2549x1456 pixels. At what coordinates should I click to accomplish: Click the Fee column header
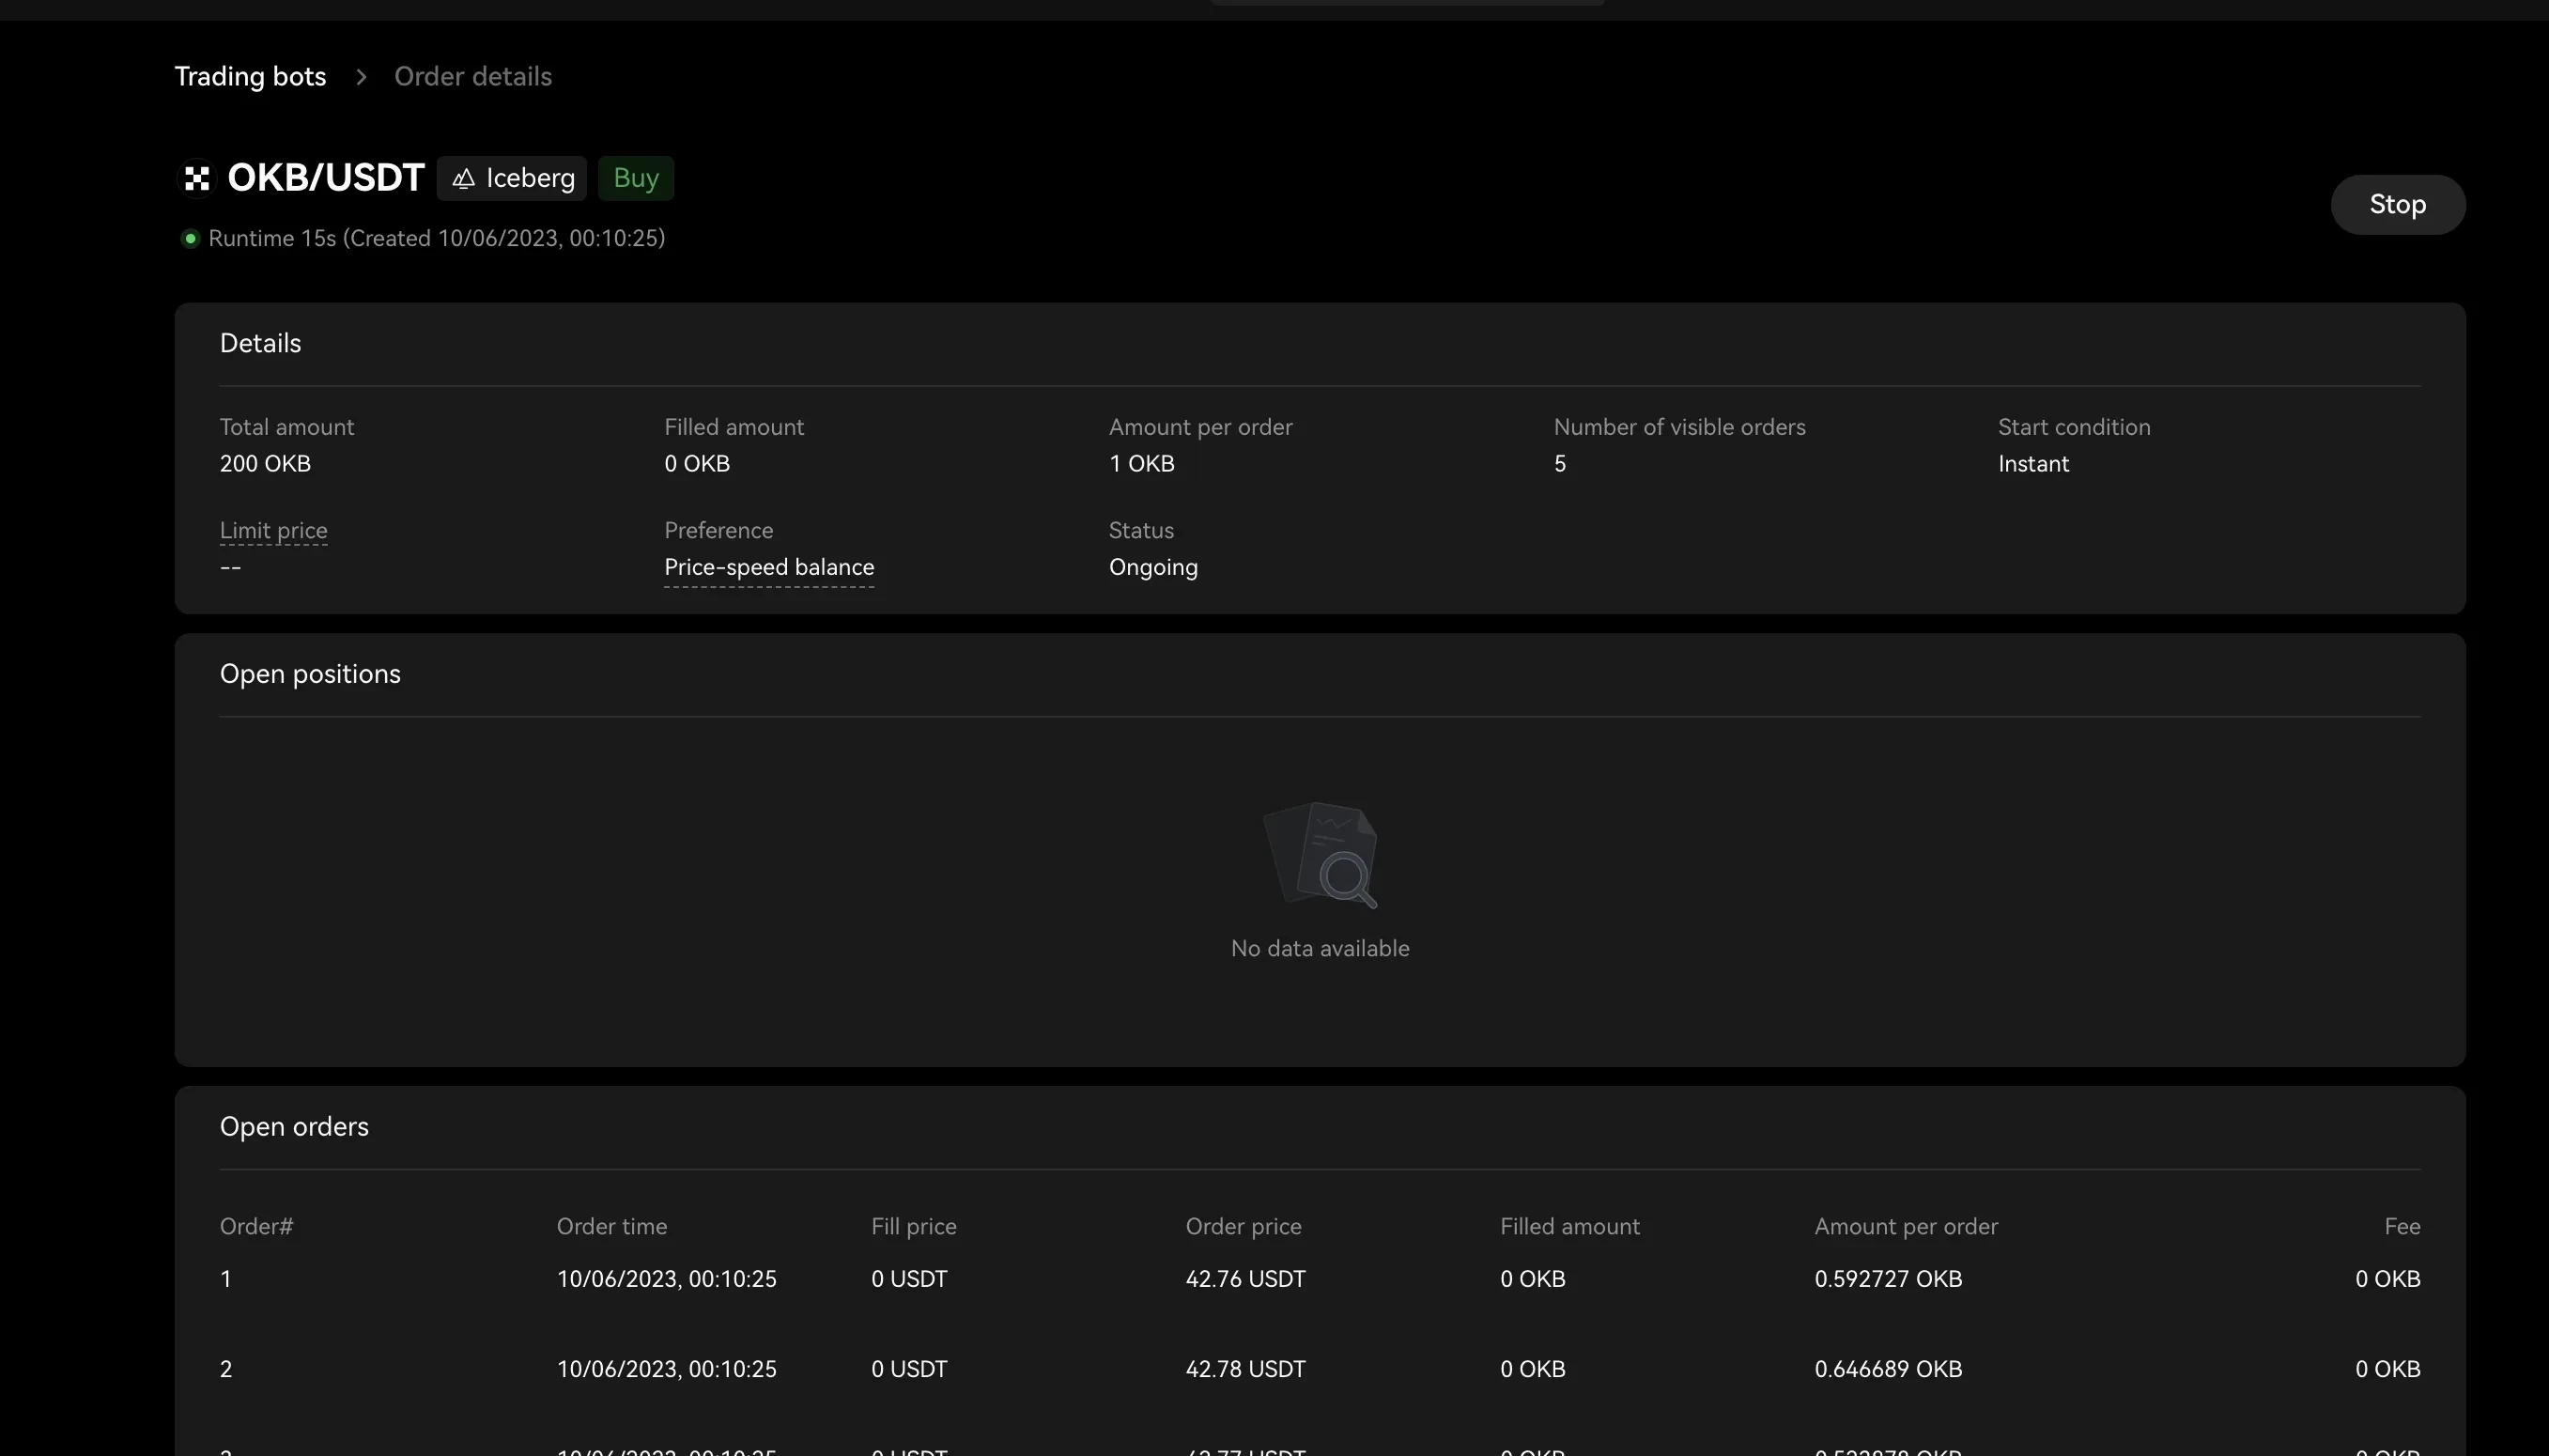2402,1226
